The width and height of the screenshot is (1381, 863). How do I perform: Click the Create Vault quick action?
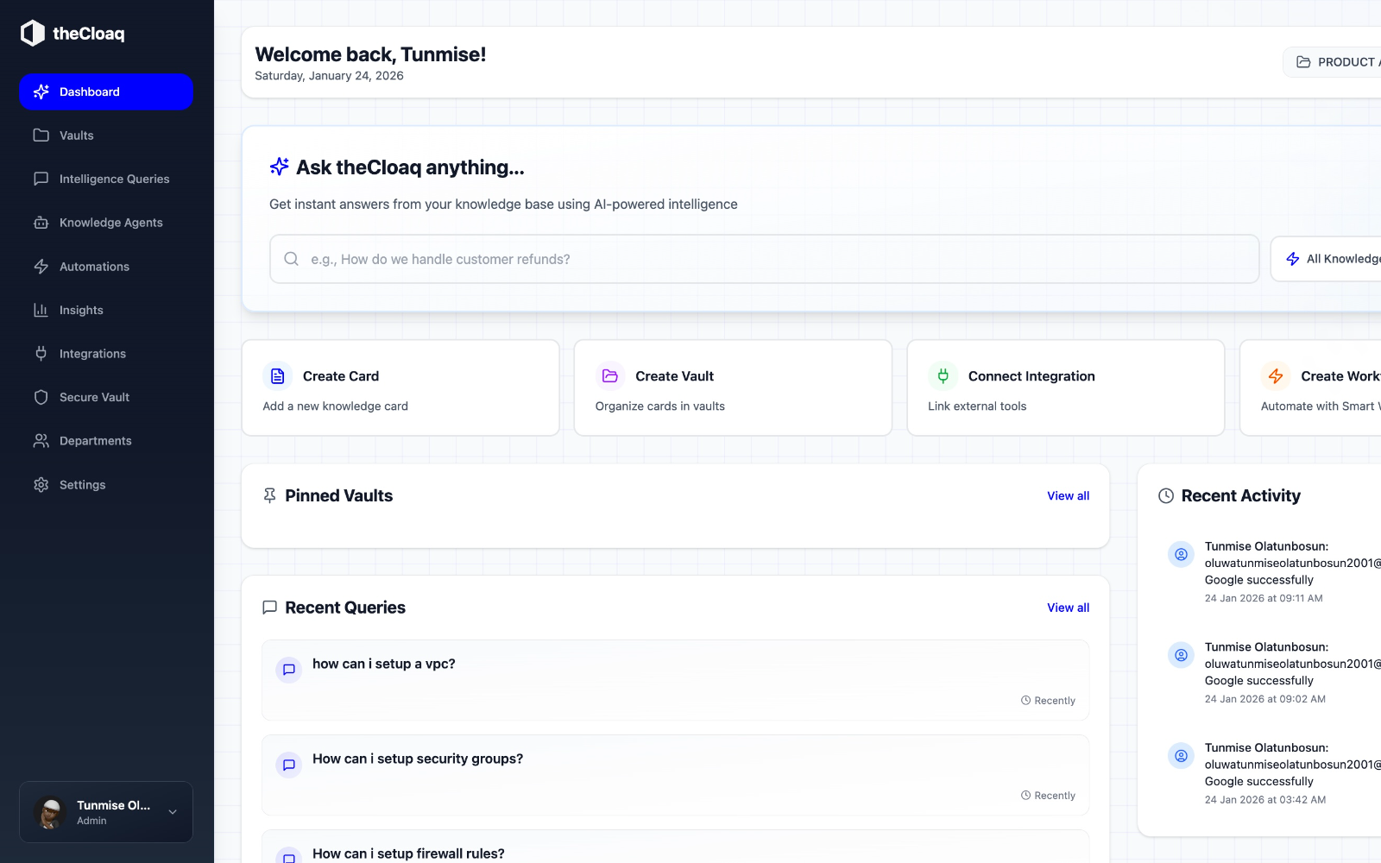point(733,387)
